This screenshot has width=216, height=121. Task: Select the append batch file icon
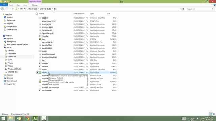coord(40,18)
